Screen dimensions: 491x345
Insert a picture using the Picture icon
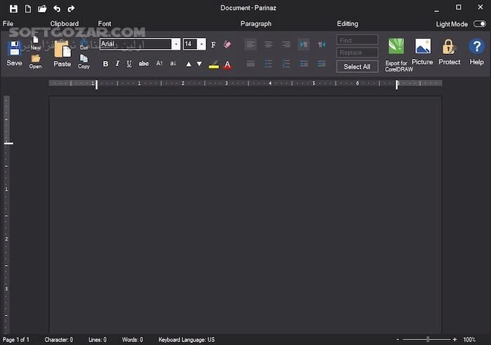(x=422, y=48)
